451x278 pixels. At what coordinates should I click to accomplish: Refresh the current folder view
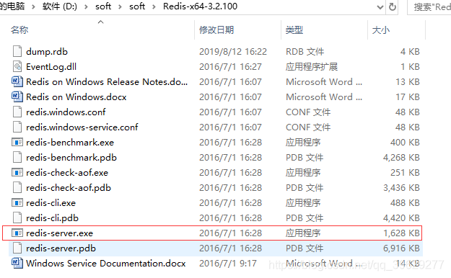point(393,6)
